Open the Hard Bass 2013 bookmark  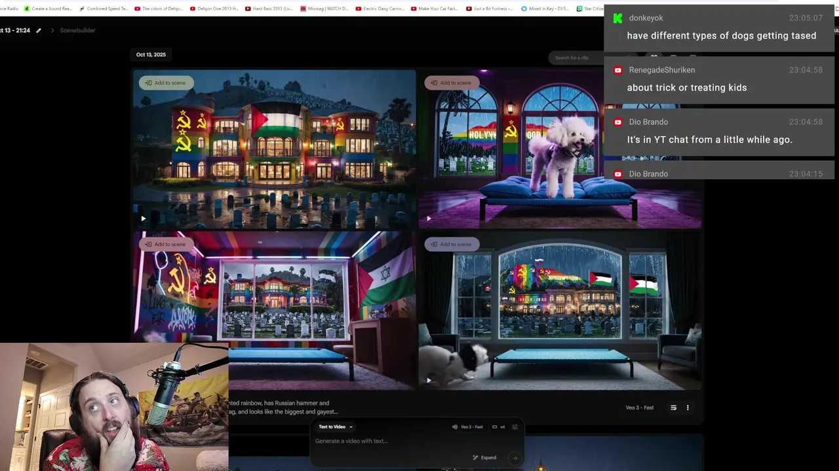(x=269, y=9)
